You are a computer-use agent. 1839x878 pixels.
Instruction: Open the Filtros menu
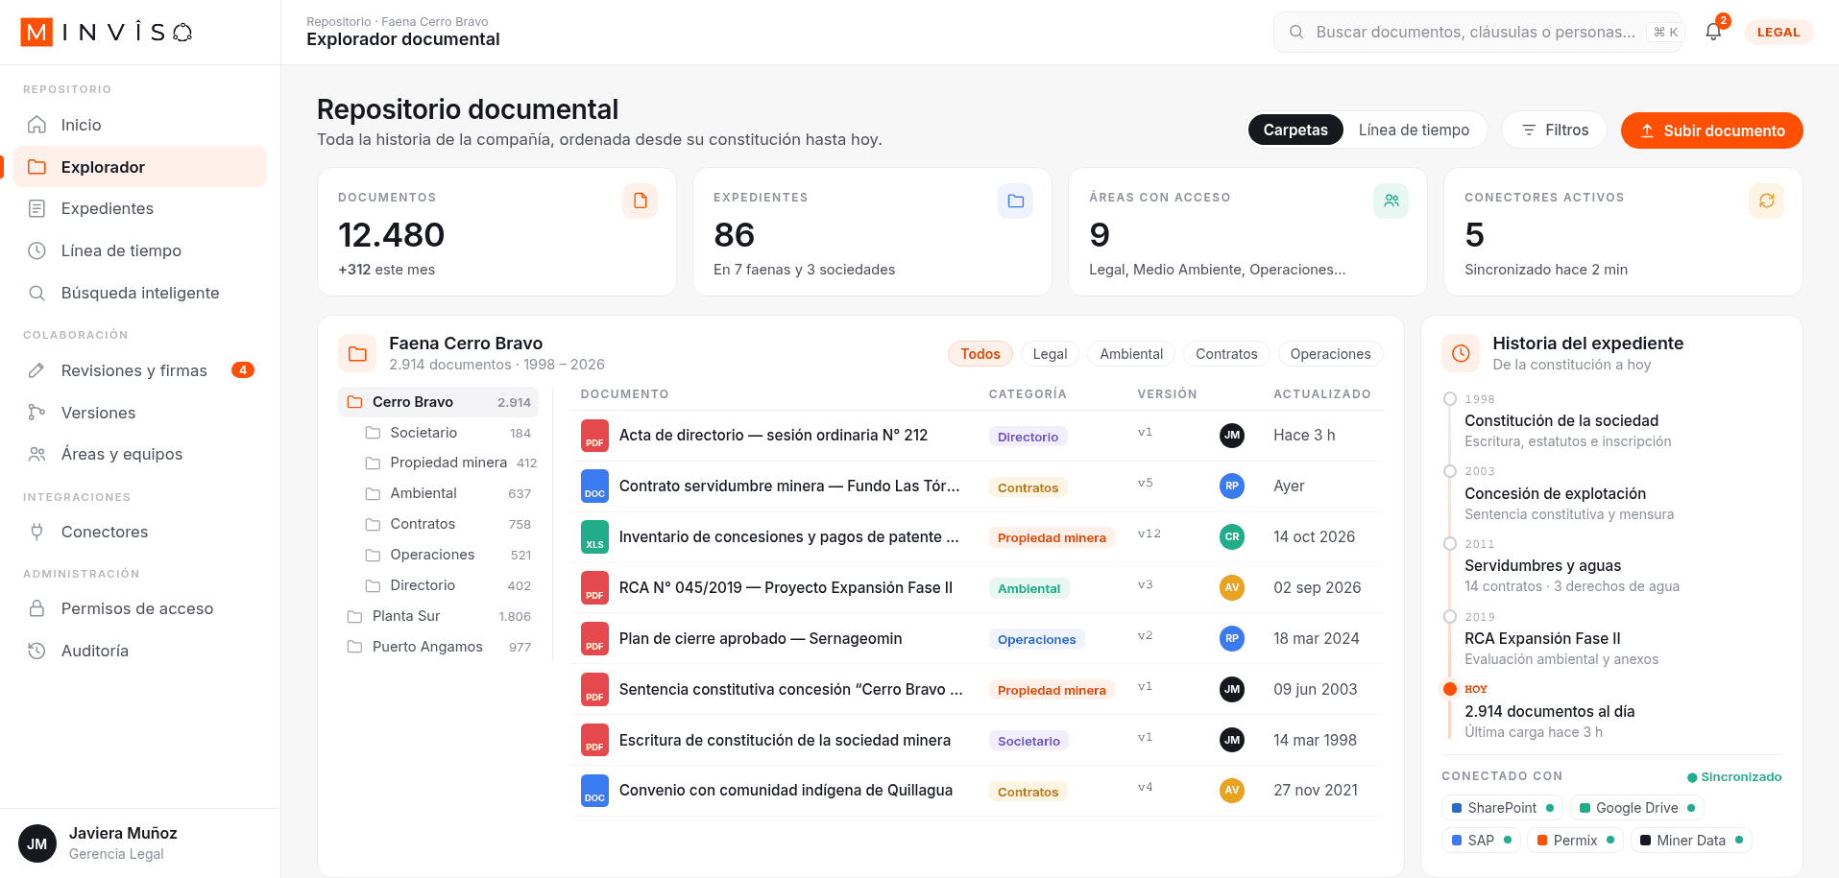point(1555,130)
